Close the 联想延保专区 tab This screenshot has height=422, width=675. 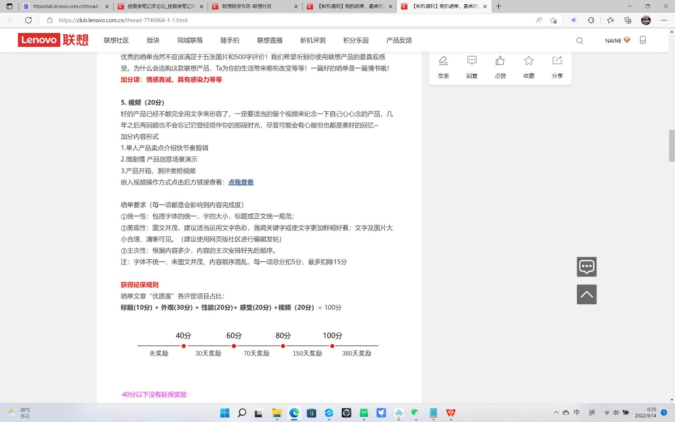pyautogui.click(x=296, y=6)
